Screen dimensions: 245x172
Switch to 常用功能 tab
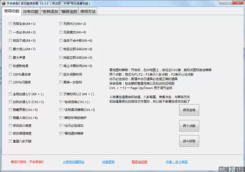coord(12,11)
